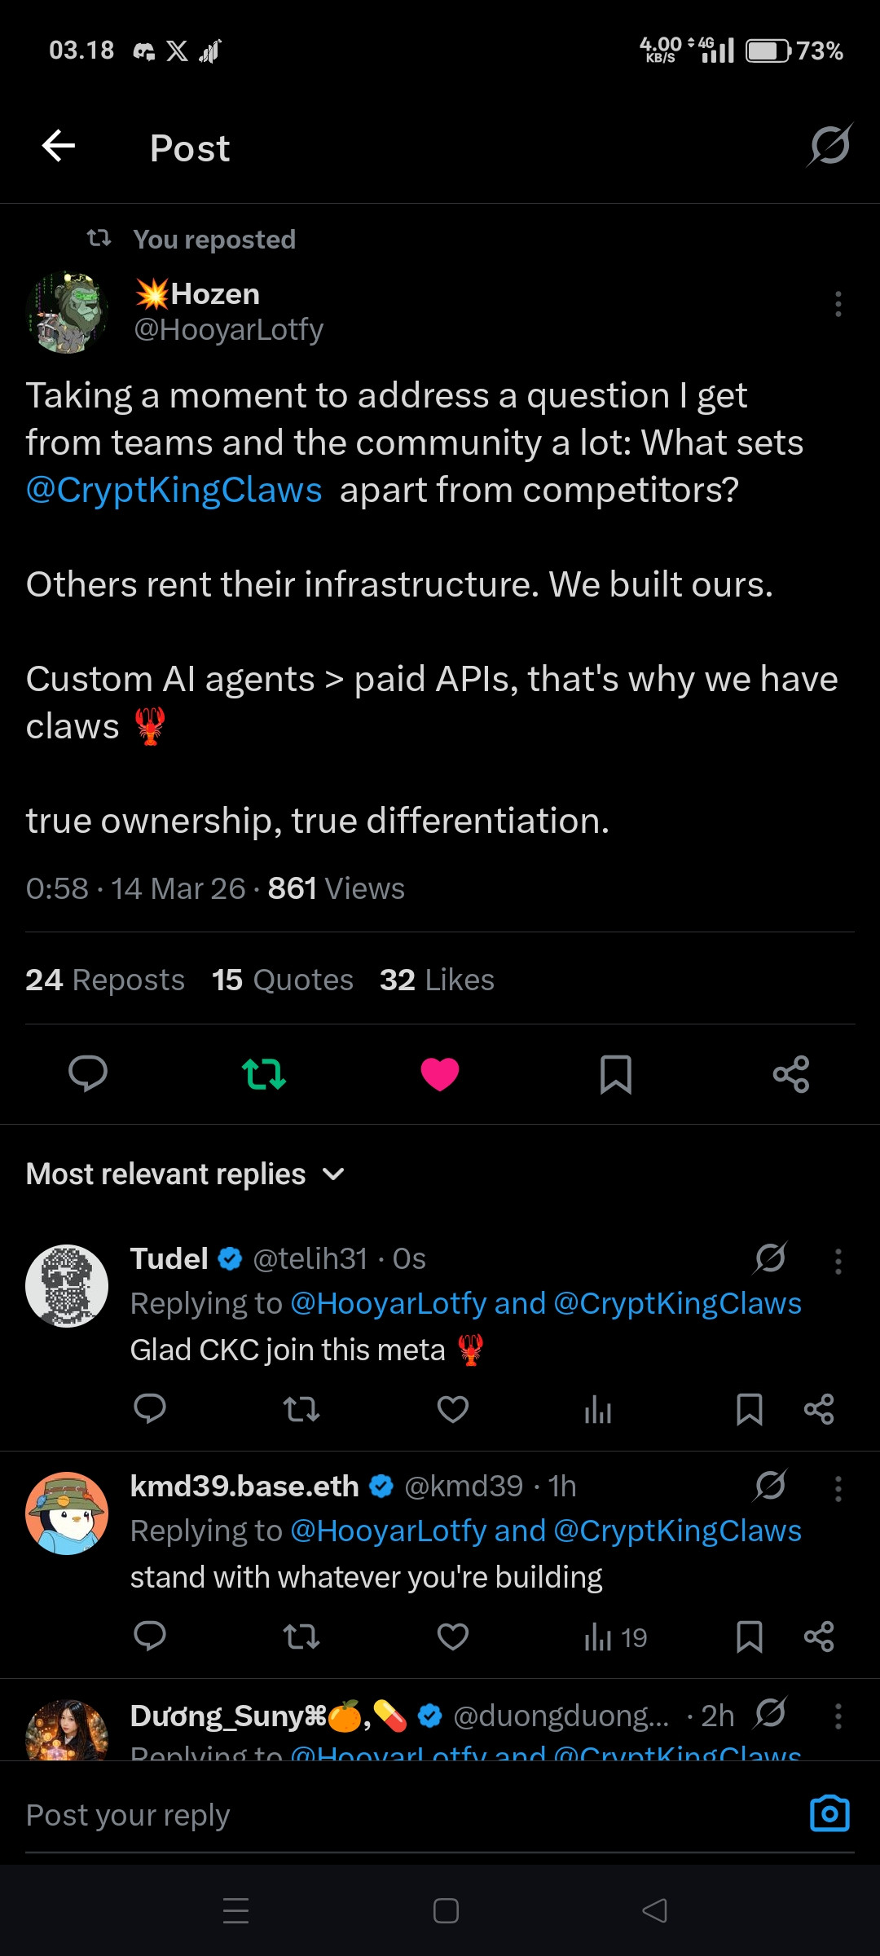View the 24 Reposts list
Image resolution: width=880 pixels, height=1956 pixels.
tap(105, 980)
